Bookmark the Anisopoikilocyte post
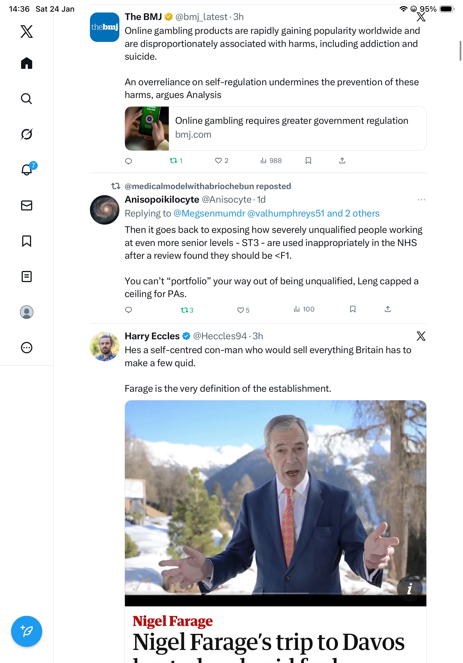 coord(353,309)
